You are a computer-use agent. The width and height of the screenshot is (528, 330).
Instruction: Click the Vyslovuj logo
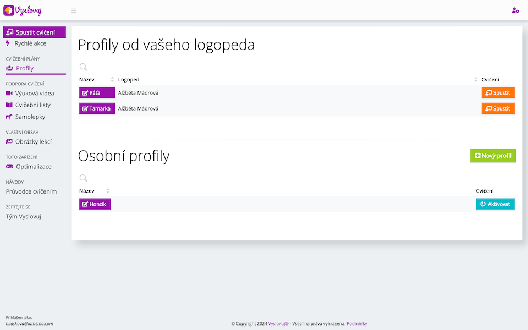coord(23,10)
